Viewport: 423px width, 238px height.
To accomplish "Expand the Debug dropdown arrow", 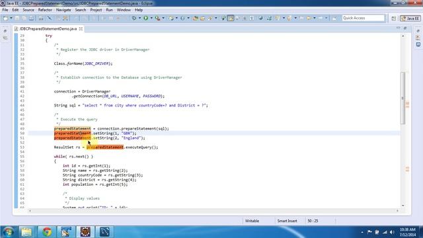I will click(139, 18).
